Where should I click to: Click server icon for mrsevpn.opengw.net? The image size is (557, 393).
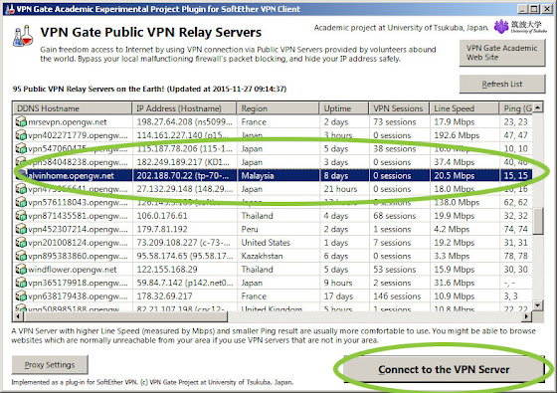point(21,121)
